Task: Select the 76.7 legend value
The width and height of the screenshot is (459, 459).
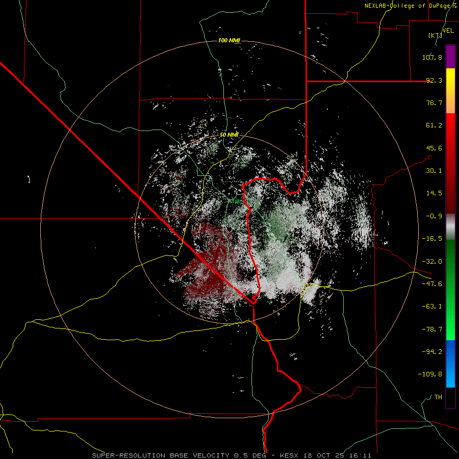Action: [434, 103]
